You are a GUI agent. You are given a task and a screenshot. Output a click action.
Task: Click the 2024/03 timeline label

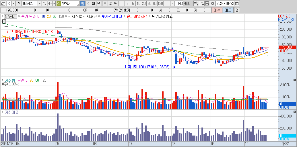pos(8,143)
